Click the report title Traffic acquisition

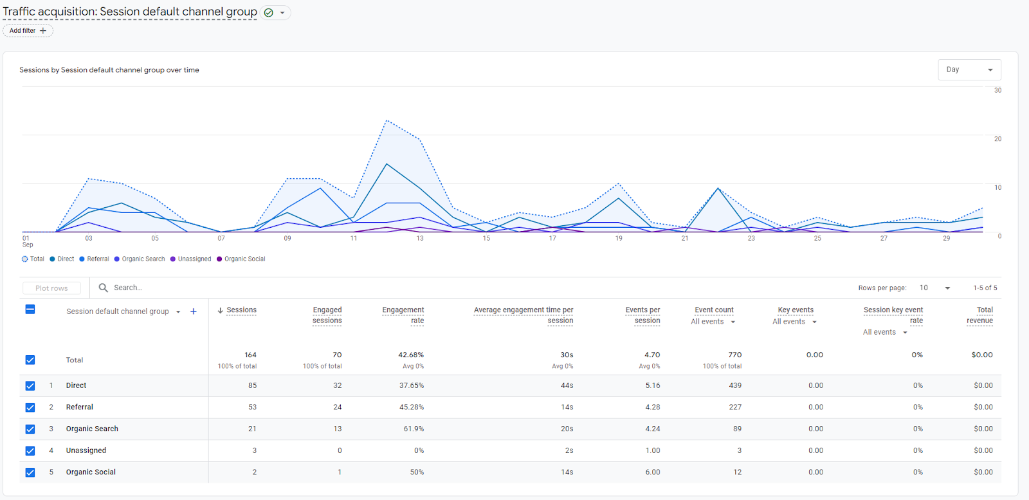click(x=130, y=12)
